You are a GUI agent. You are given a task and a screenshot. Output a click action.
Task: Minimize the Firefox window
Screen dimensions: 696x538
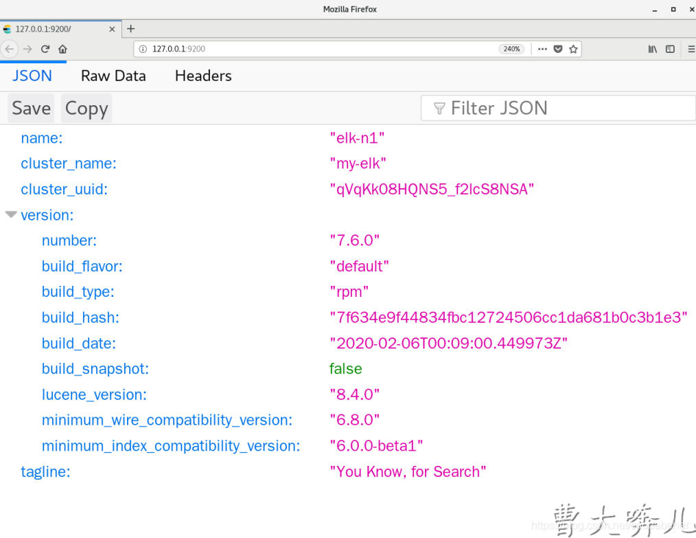click(655, 10)
